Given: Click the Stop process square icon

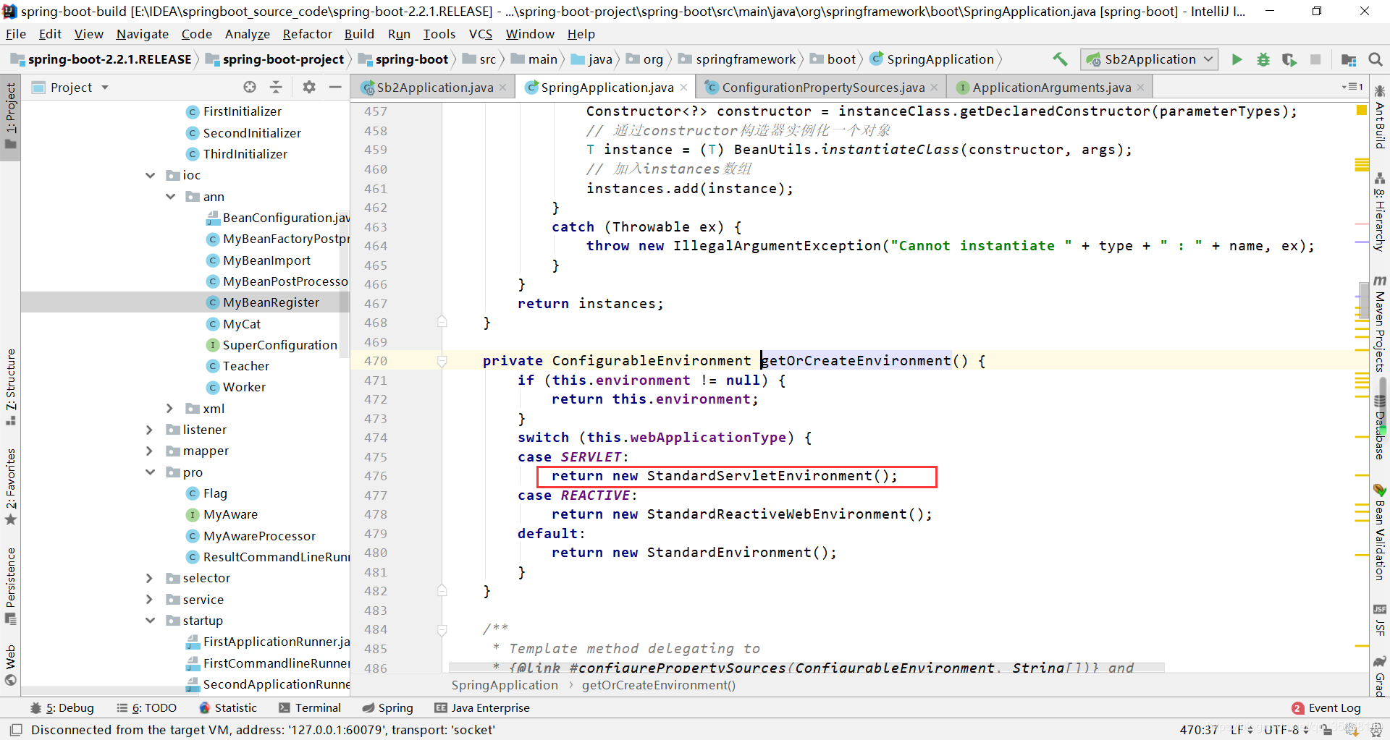Looking at the screenshot, I should pyautogui.click(x=1315, y=59).
